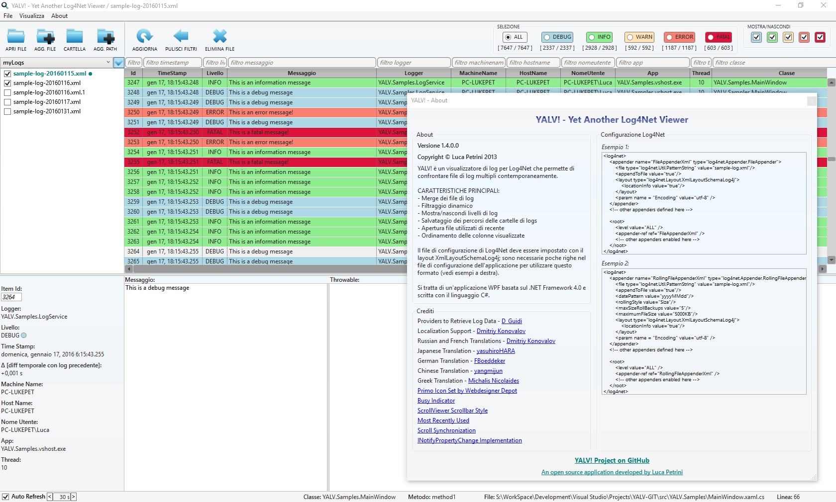Viewport: 836px width, 502px height.
Task: Click the filtro timestamp field
Action: pyautogui.click(x=173, y=63)
